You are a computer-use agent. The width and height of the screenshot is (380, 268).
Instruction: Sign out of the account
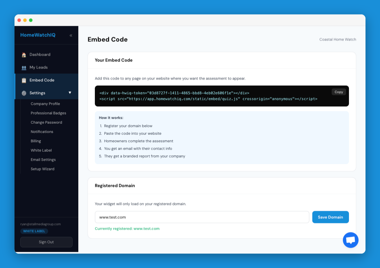(x=46, y=242)
